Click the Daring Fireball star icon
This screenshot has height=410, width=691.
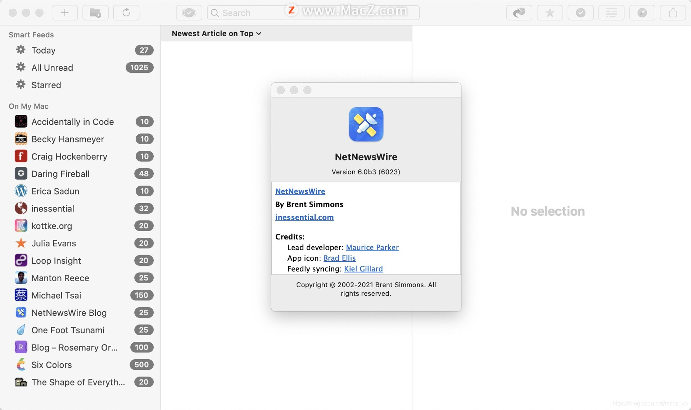(x=21, y=174)
